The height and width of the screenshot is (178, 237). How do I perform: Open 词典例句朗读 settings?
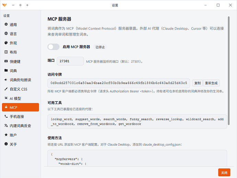[x=20, y=80]
